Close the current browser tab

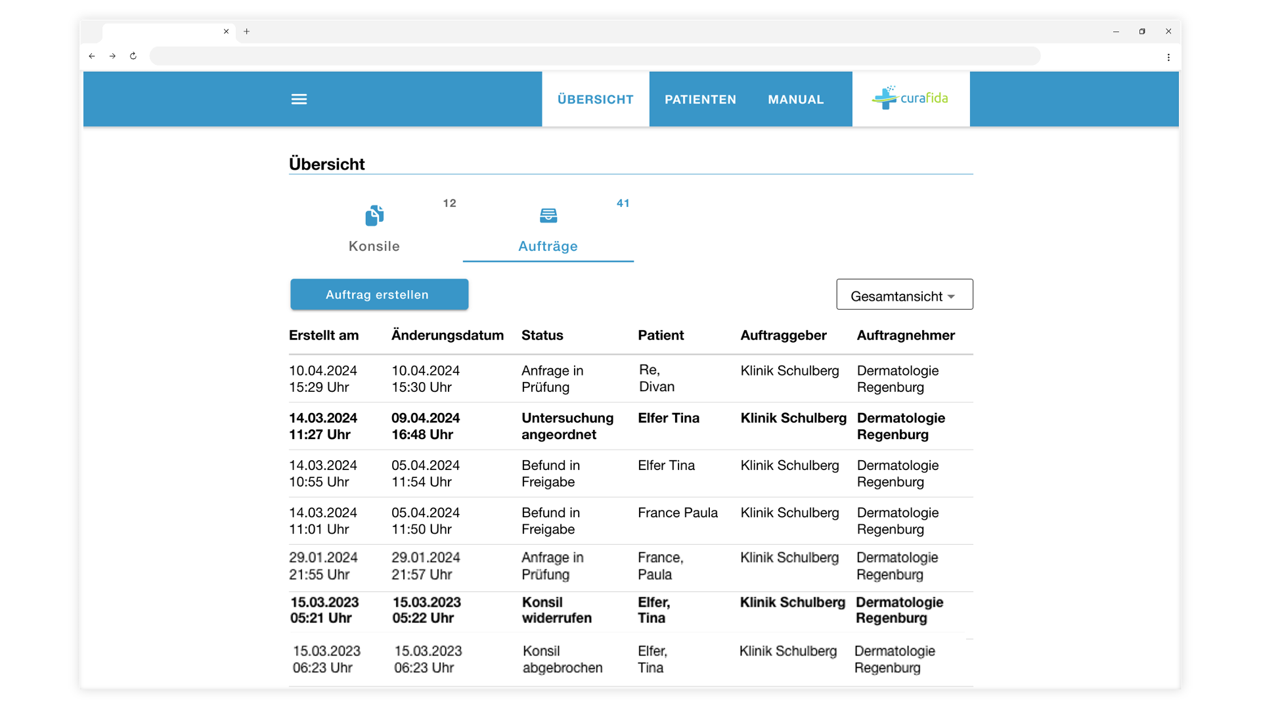click(x=226, y=32)
